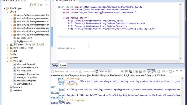The height and width of the screenshot is (105, 187).
Task: Click Remove Launch icon in Console
Action: point(127,71)
